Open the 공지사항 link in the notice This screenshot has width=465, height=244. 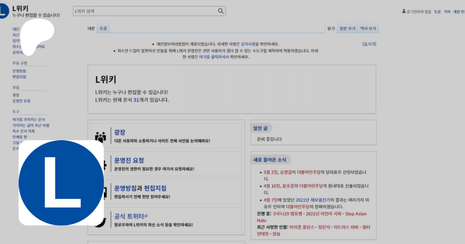(x=248, y=44)
